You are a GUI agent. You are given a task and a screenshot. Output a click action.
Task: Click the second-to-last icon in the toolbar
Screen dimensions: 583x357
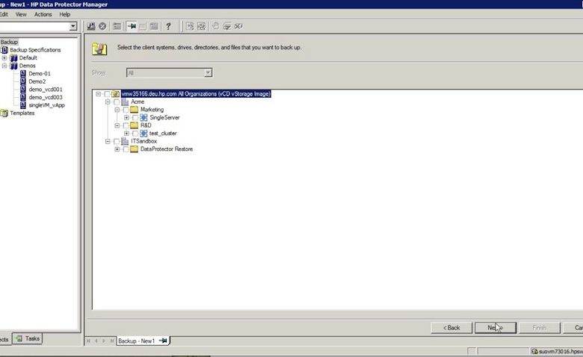click(x=226, y=26)
